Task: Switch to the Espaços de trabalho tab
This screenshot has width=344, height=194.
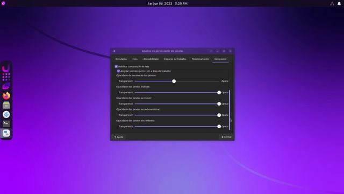Action: 175,59
